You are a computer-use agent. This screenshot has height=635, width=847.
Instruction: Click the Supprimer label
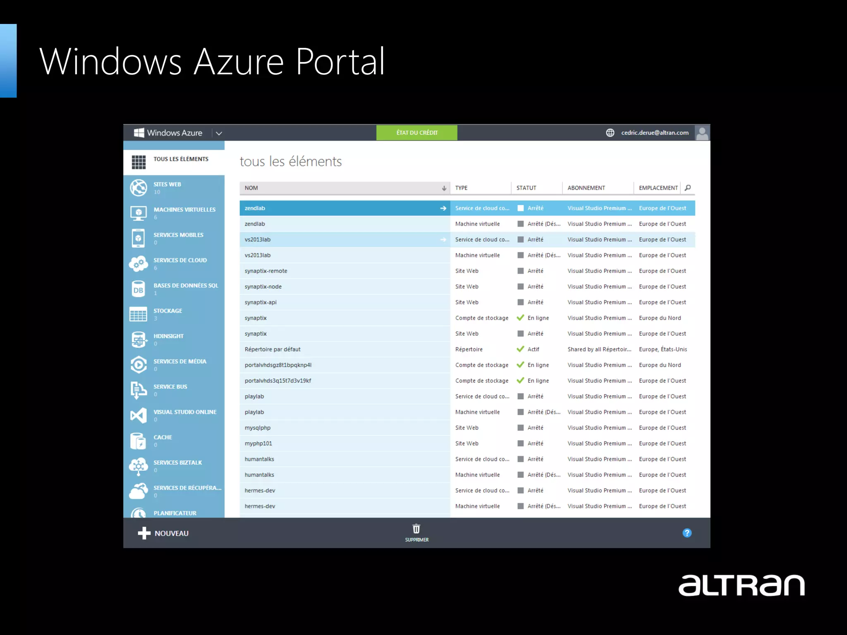[x=416, y=540]
